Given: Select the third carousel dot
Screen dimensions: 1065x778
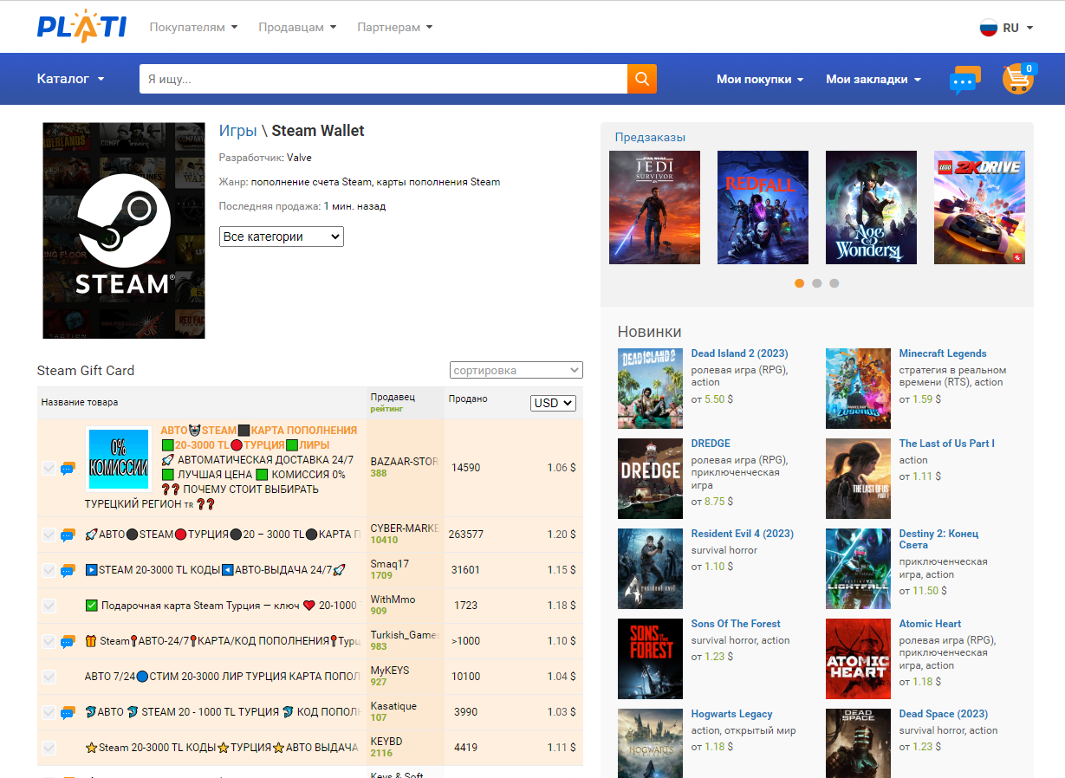Looking at the screenshot, I should coord(834,283).
